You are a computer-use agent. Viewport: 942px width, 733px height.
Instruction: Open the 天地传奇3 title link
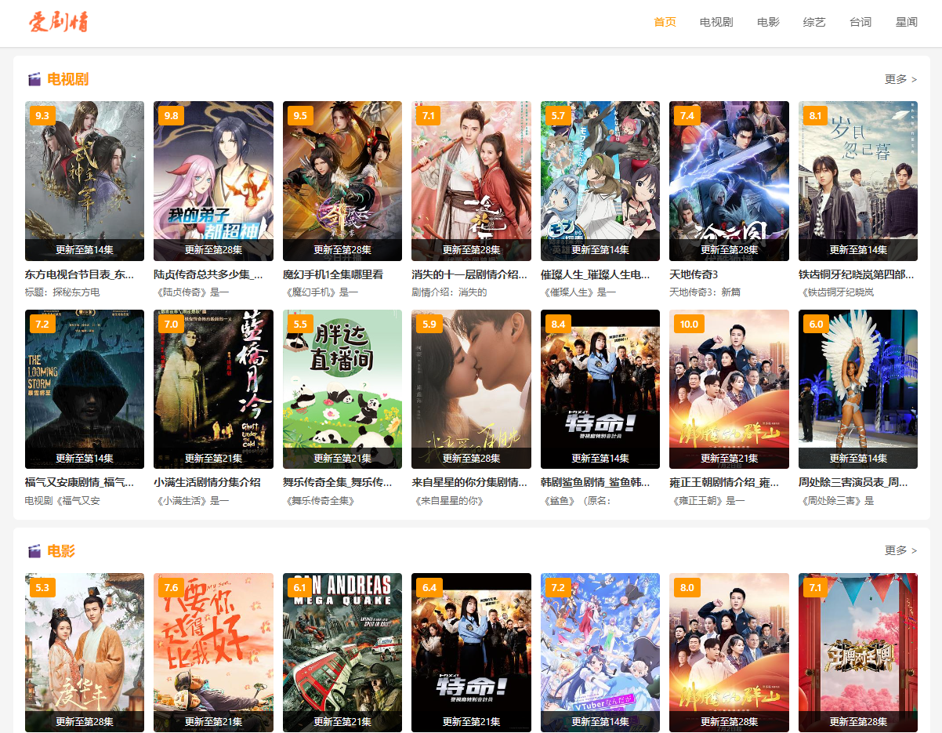[694, 274]
